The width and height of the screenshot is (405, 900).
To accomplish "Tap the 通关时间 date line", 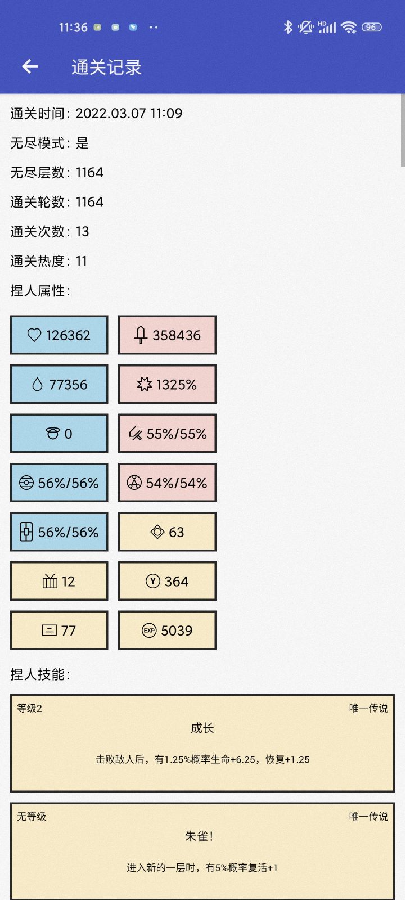I will 96,114.
